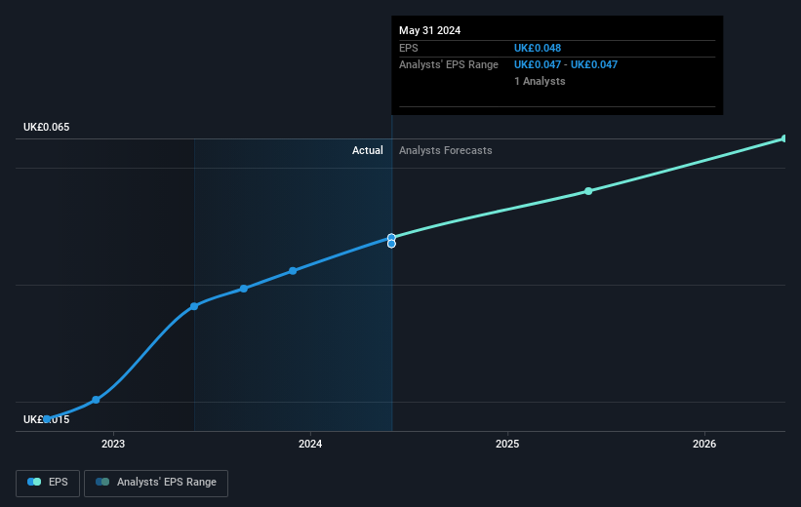
Task: Toggle the Analysts' EPS Range legend button
Action: tap(156, 483)
